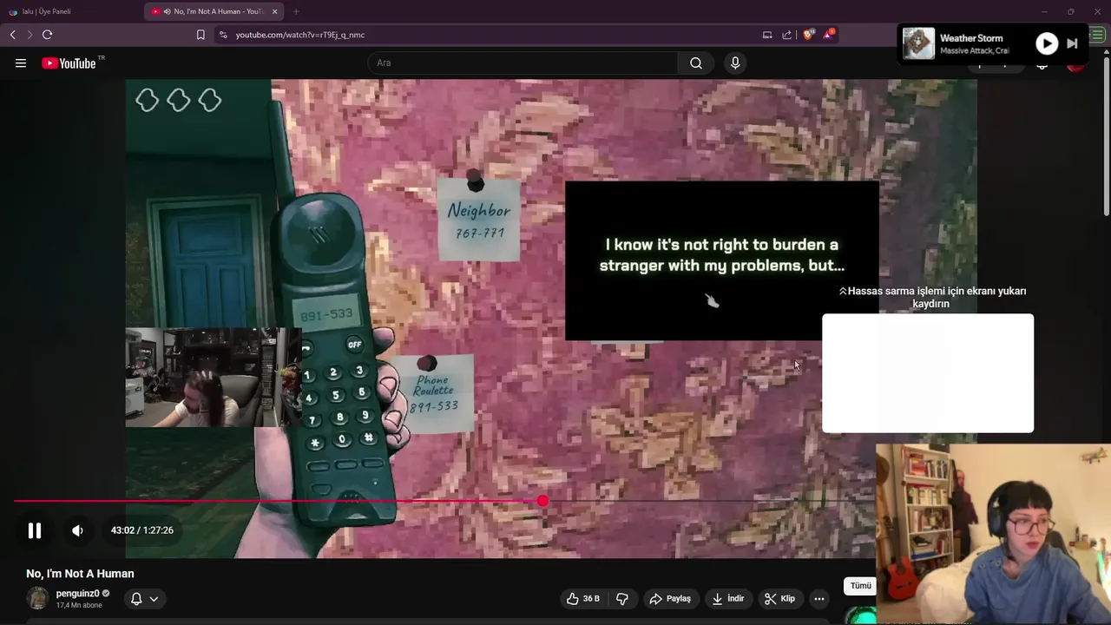This screenshot has width=1111, height=625.
Task: Click the Weather Storm album art thumbnail
Action: pos(918,43)
